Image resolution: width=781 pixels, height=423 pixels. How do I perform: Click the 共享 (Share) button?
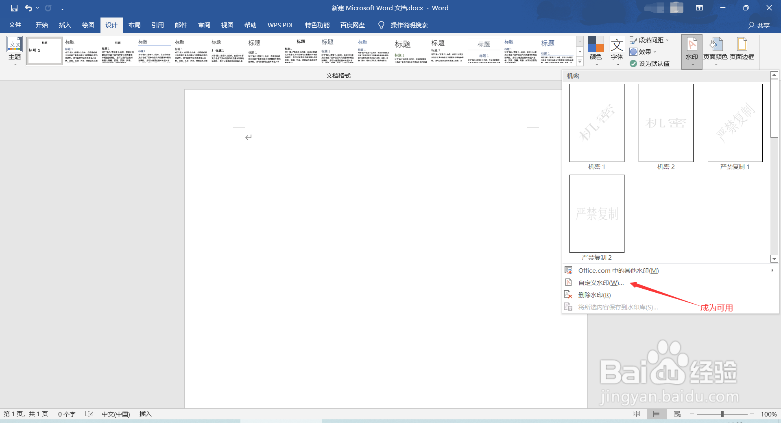tap(759, 26)
